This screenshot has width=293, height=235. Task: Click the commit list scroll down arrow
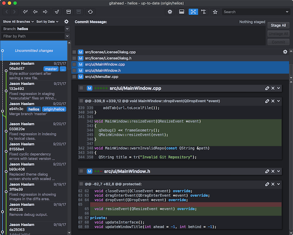(69, 233)
